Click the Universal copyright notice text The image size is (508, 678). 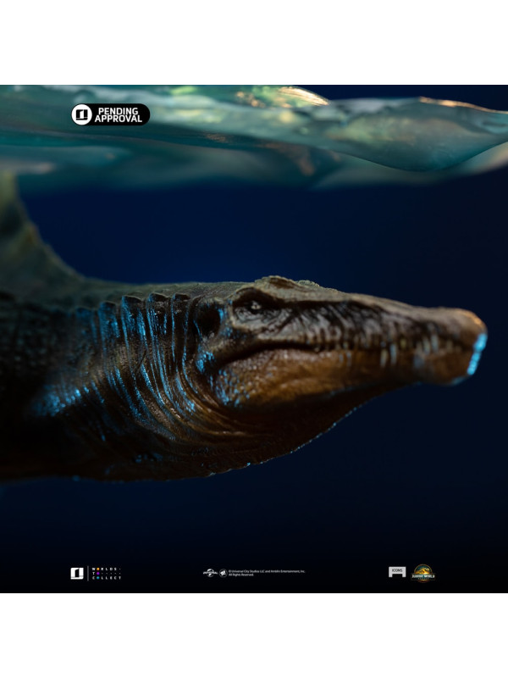coord(267,573)
